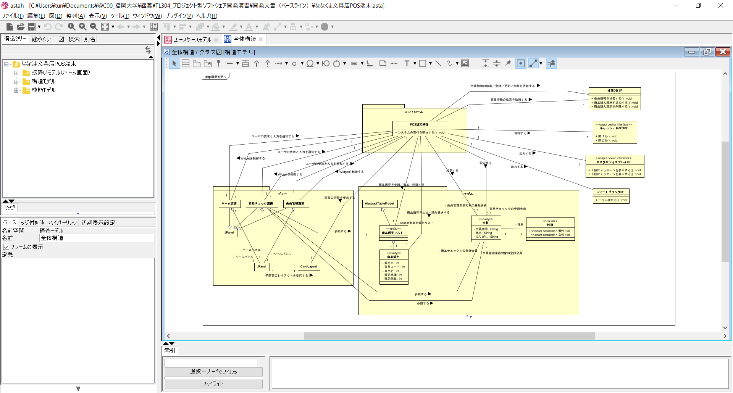This screenshot has width=733, height=393.
Task: Open the 編集(E) menu
Action: [36, 16]
